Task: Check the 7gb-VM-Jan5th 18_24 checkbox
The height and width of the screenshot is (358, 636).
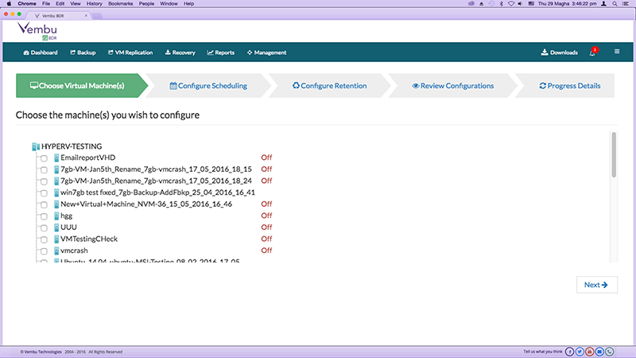Action: [x=44, y=181]
